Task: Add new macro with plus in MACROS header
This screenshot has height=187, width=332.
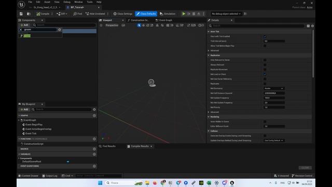Action: 94,149
